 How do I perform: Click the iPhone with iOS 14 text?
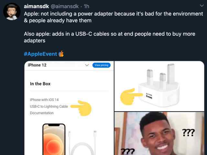(44, 100)
